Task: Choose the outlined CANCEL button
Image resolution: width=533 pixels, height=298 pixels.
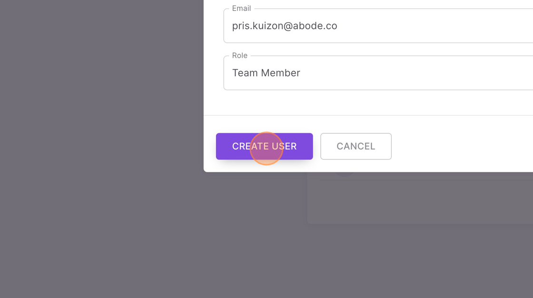Action: pos(356,146)
